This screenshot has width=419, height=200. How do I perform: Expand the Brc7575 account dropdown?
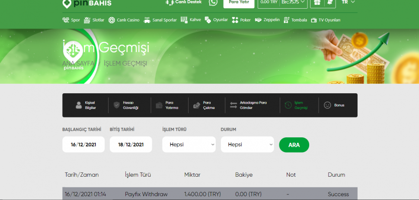pos(293,2)
